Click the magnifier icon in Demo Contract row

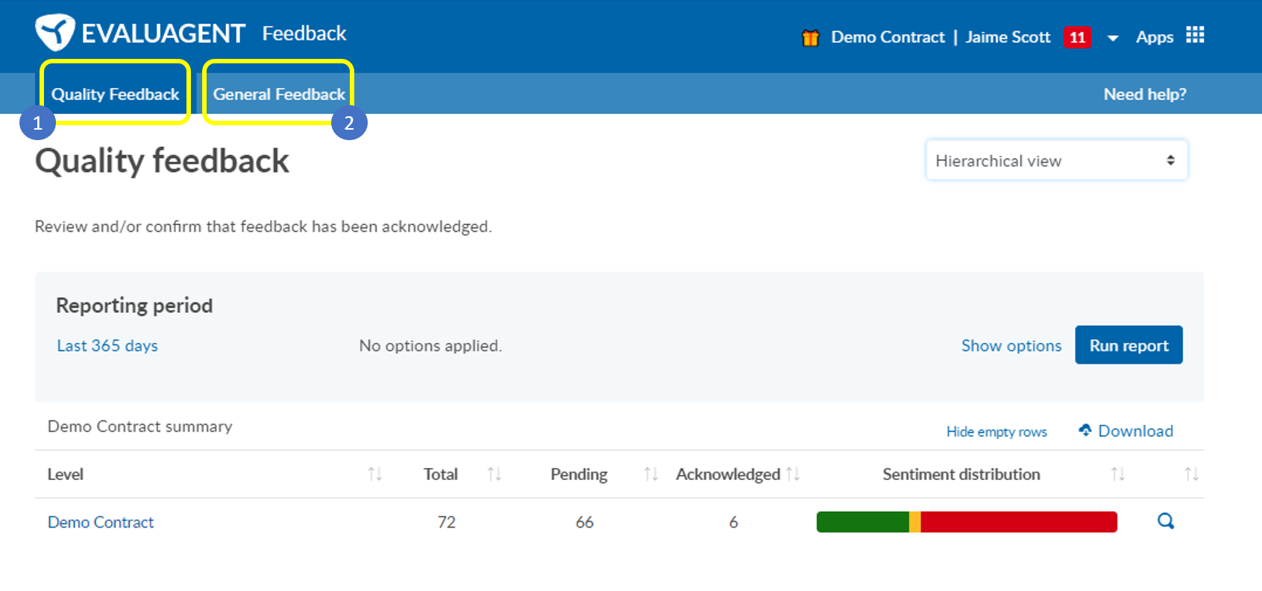coord(1166,521)
